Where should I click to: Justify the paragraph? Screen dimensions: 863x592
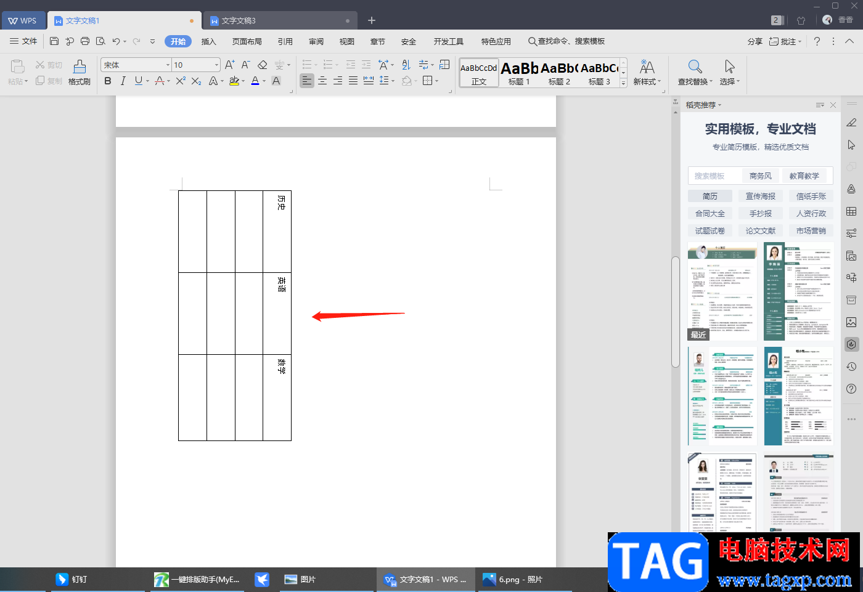353,81
